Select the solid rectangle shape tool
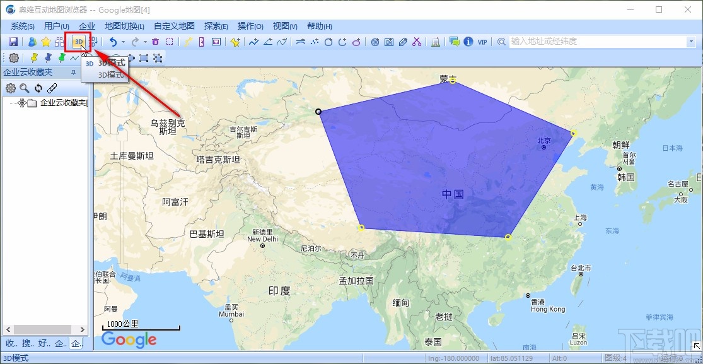 144,58
